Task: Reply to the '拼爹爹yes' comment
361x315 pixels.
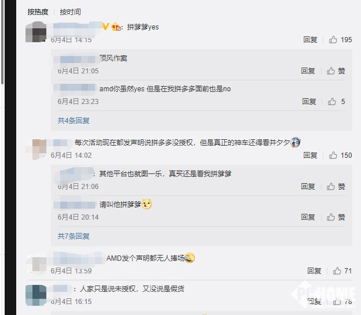Action: [310, 40]
